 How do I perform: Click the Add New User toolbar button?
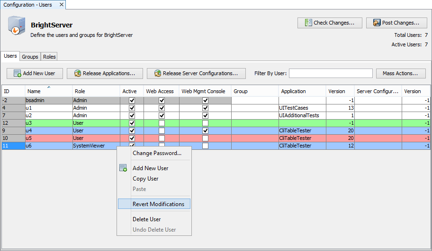pyautogui.click(x=34, y=73)
